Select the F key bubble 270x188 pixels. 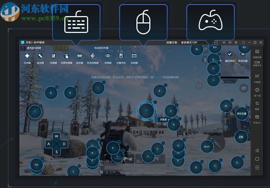point(159,91)
